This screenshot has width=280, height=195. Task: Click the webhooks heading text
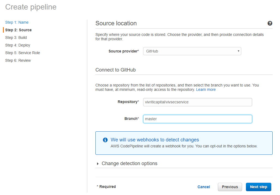pyautogui.click(x=155, y=140)
